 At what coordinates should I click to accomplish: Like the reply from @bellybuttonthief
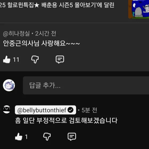tap(19, 137)
